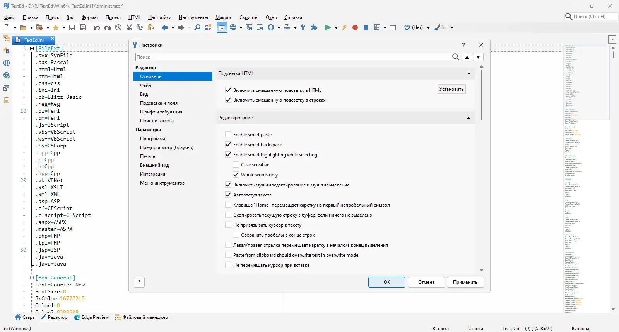619x332 pixels.
Task: Open the Open-folder dropdown arrow
Action: [31, 27]
